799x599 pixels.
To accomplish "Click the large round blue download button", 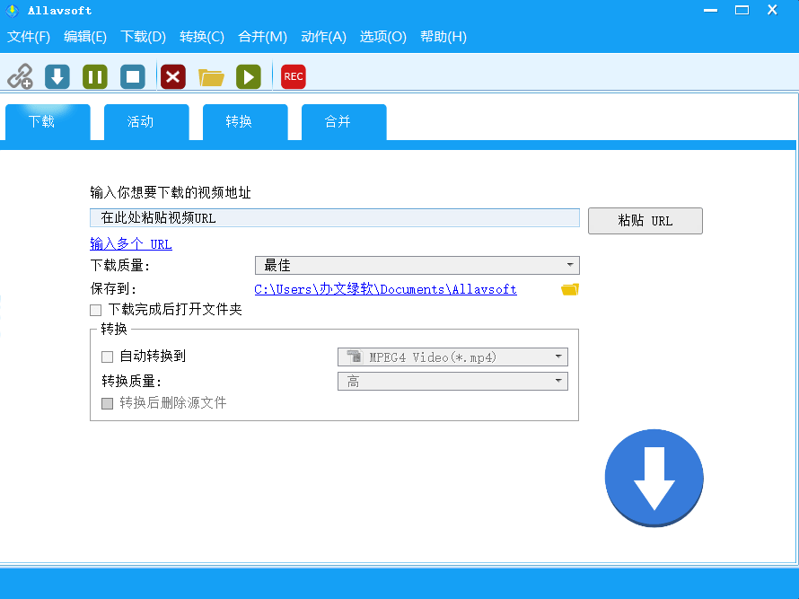I will tap(654, 478).
